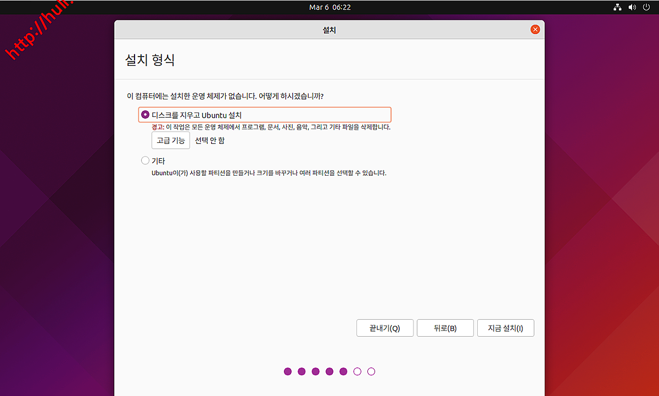Start installing with 지금 설치(I) button
The image size is (659, 396).
tap(506, 328)
